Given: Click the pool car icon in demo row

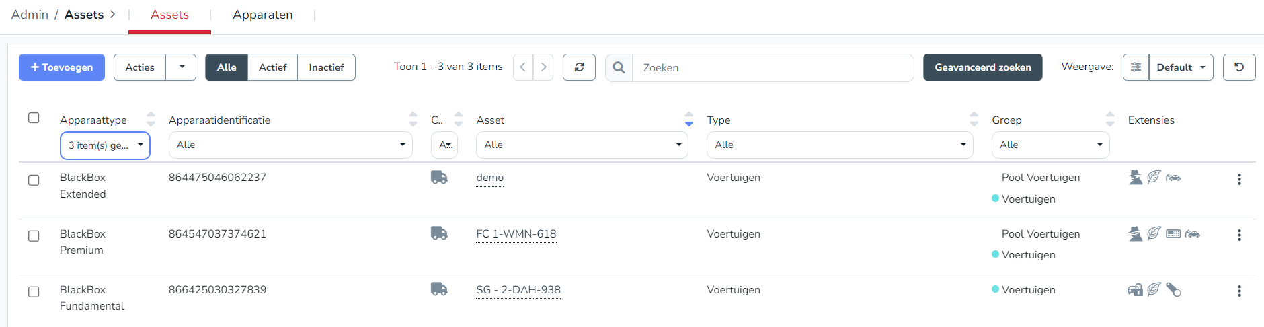Looking at the screenshot, I should pyautogui.click(x=1173, y=178).
